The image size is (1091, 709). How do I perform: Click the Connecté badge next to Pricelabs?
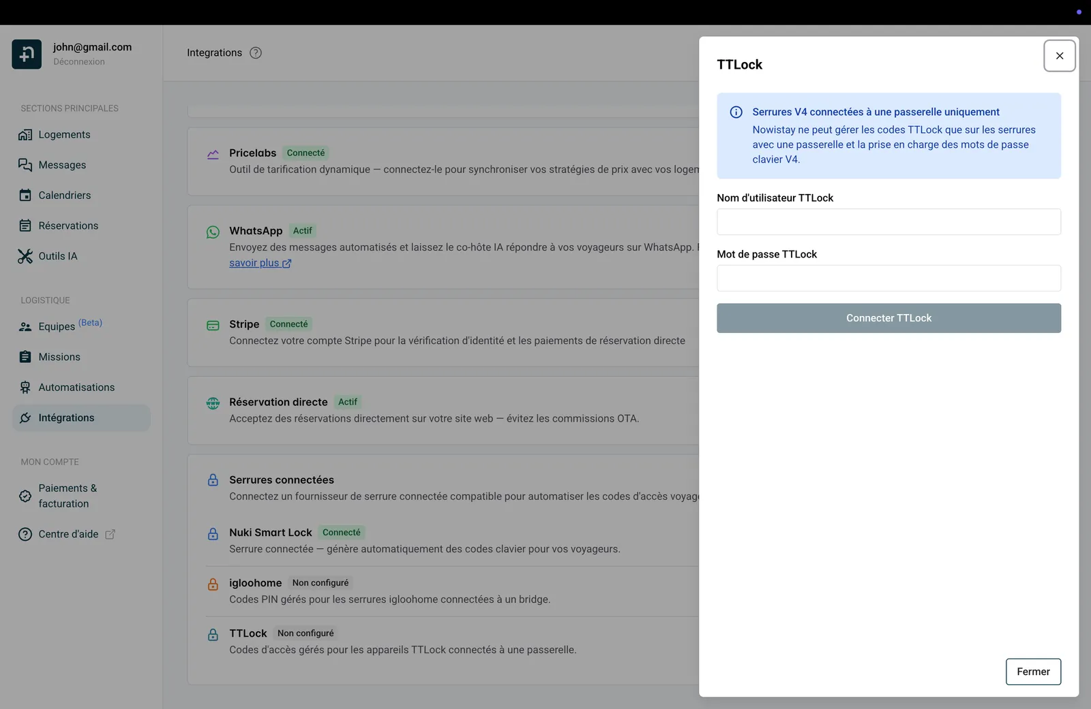[305, 153]
